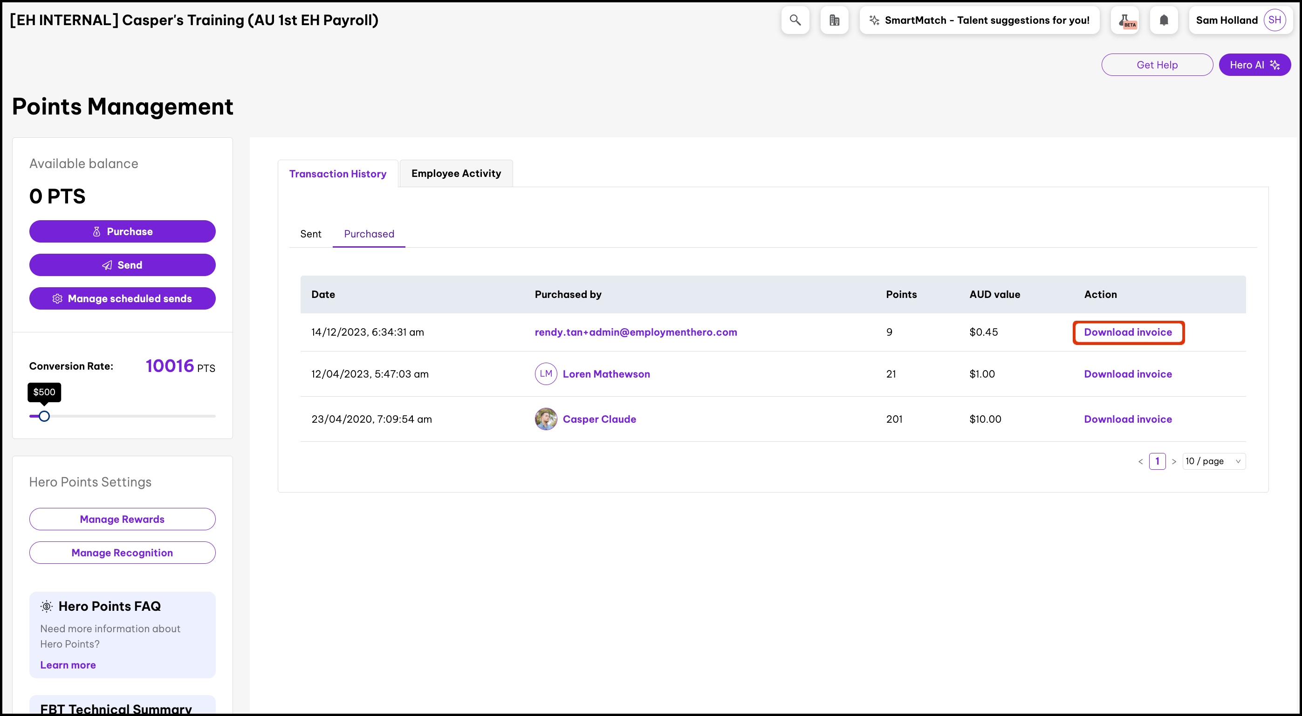Switch to Employee Activity tab
The image size is (1302, 716).
point(456,173)
